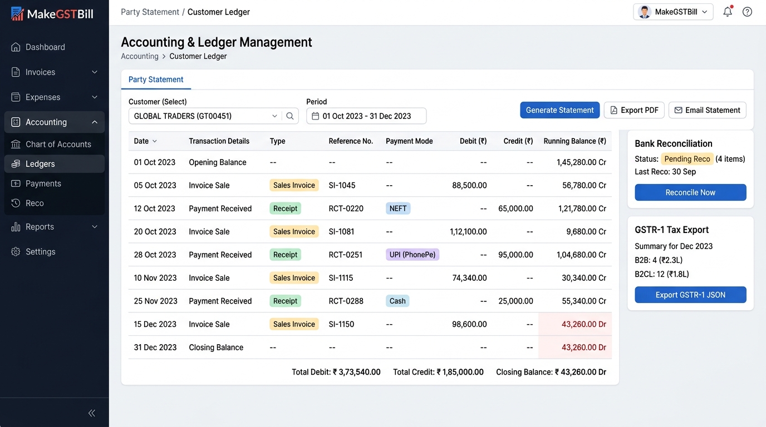Click reference number SI-1115
The image size is (766, 427).
(341, 278)
